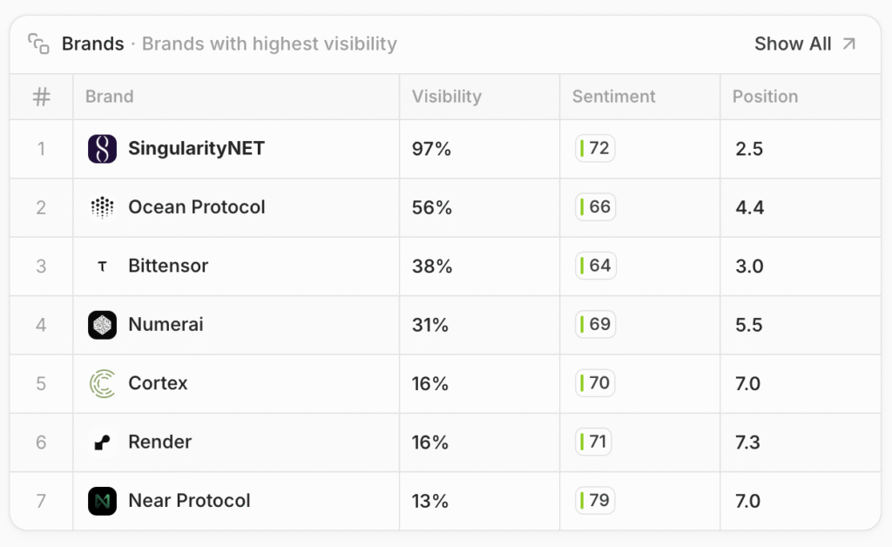Screen dimensions: 892x547
Task: Open the Show All link
Action: tap(793, 44)
